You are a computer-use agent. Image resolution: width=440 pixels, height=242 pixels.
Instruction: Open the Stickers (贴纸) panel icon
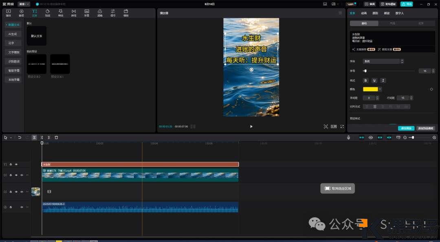47,13
